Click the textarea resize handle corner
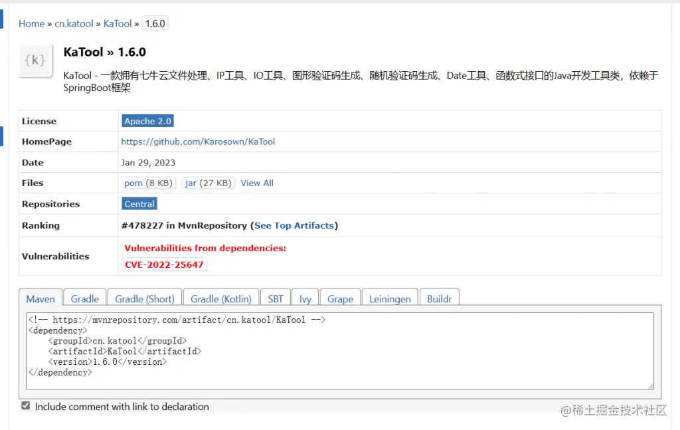680x430 pixels. (x=651, y=386)
